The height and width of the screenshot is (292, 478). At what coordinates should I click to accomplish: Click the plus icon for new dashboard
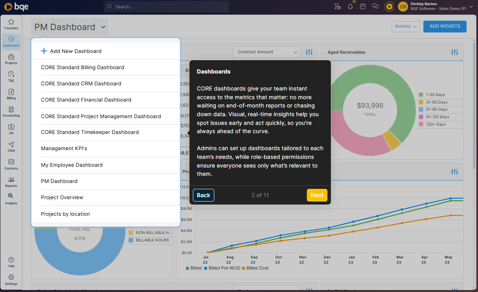[44, 51]
